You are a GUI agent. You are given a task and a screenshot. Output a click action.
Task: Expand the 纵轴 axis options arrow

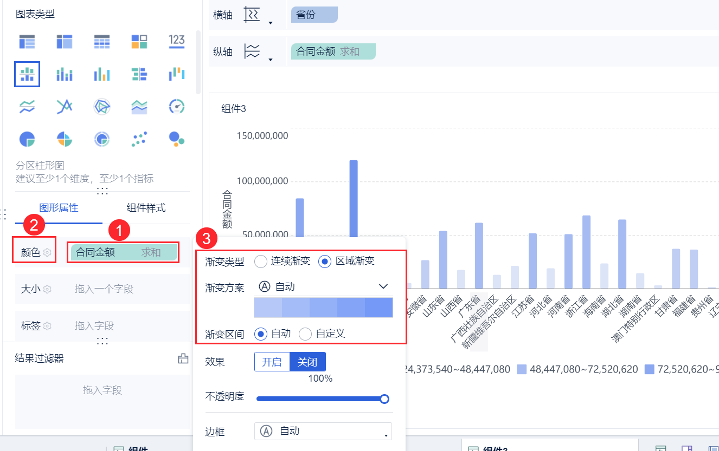point(270,59)
